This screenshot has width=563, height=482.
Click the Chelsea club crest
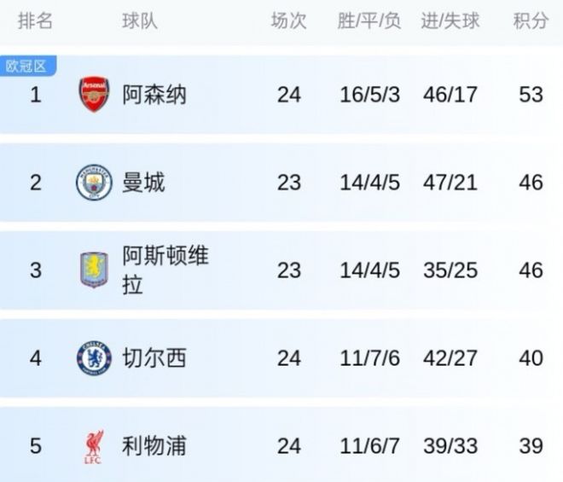[x=94, y=357]
